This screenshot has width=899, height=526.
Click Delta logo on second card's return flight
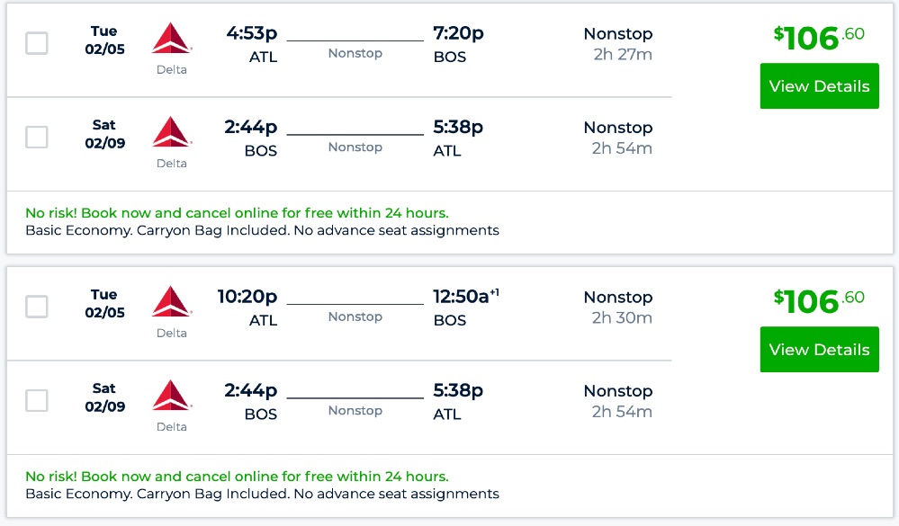(x=171, y=396)
